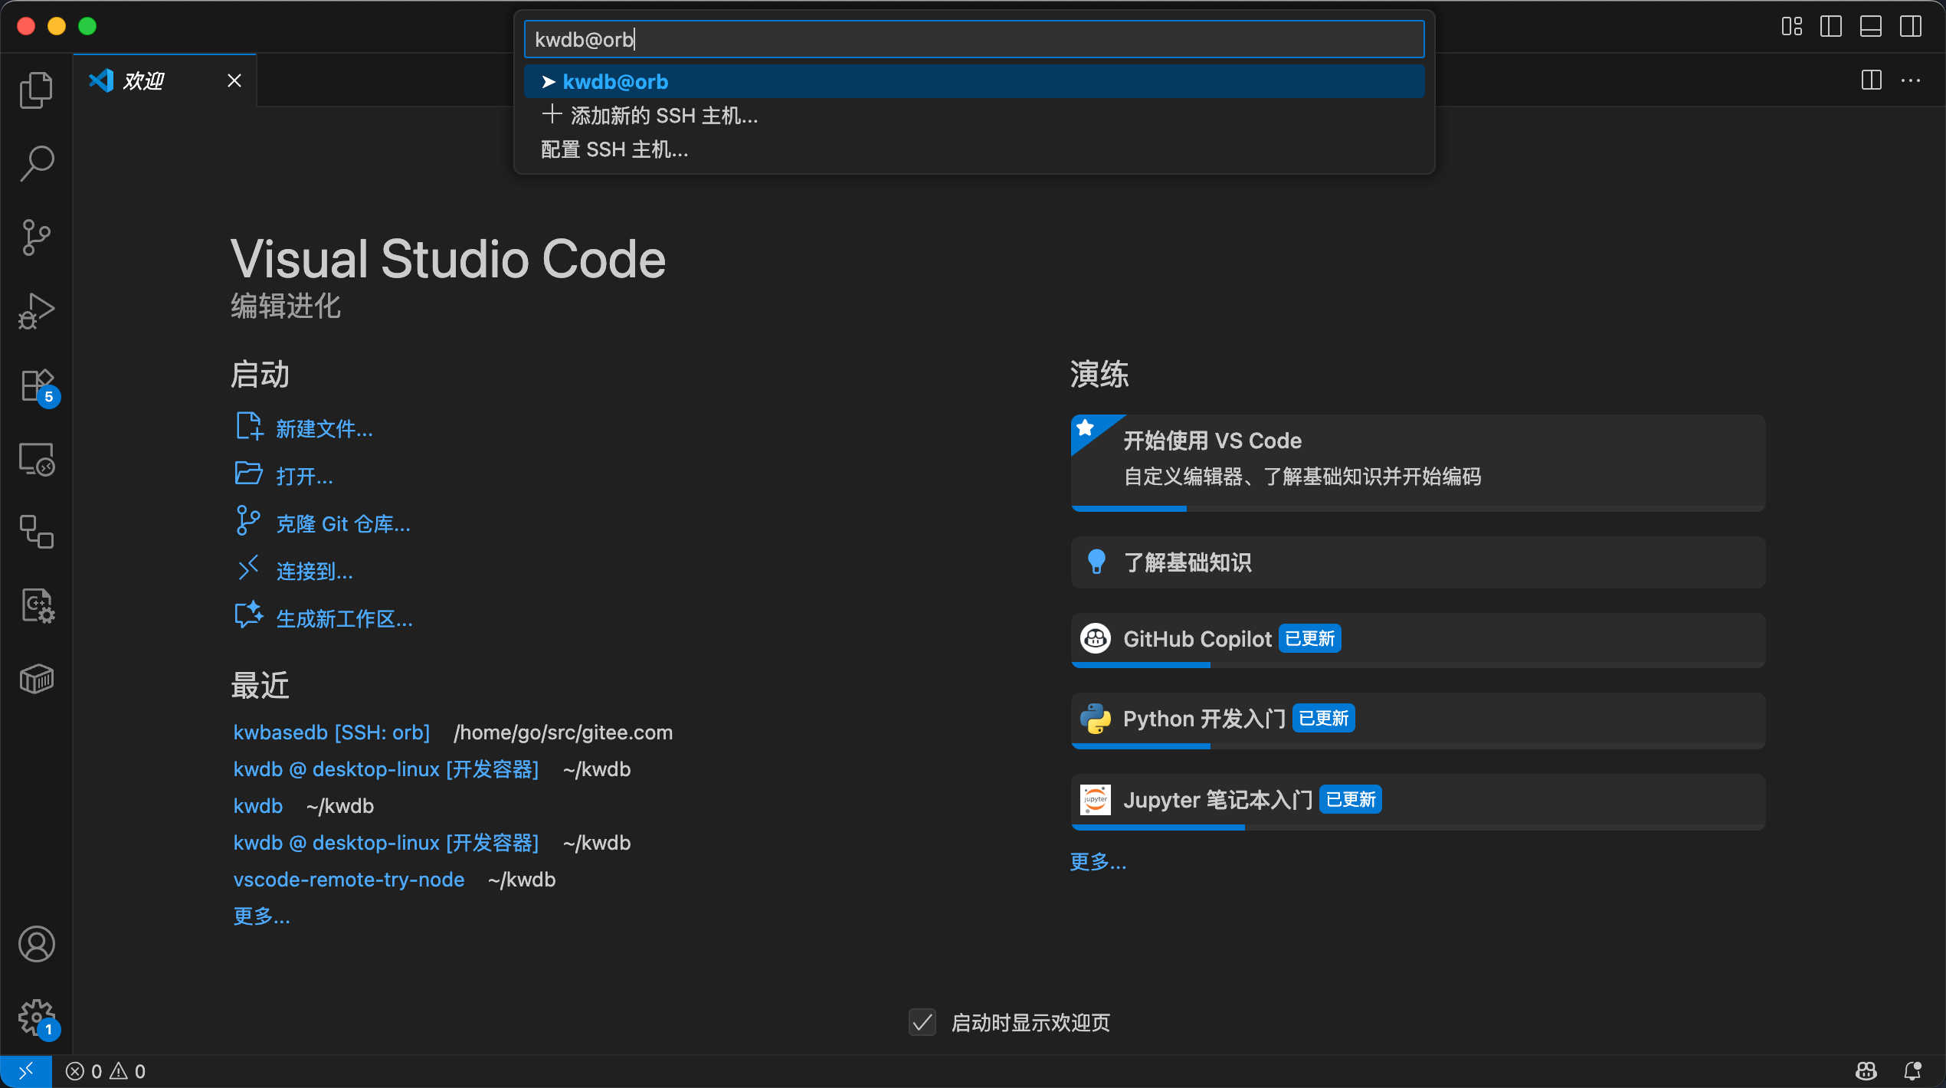Switch to the 欢迎 tab
The image size is (1946, 1088).
point(143,80)
